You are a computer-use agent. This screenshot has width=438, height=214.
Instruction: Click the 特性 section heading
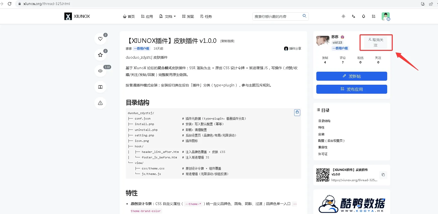point(132,193)
